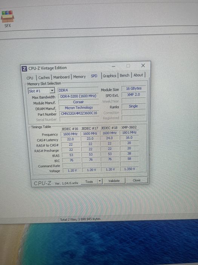Click the Ver. 1.04.0.w9x version text

pyautogui.click(x=66, y=183)
